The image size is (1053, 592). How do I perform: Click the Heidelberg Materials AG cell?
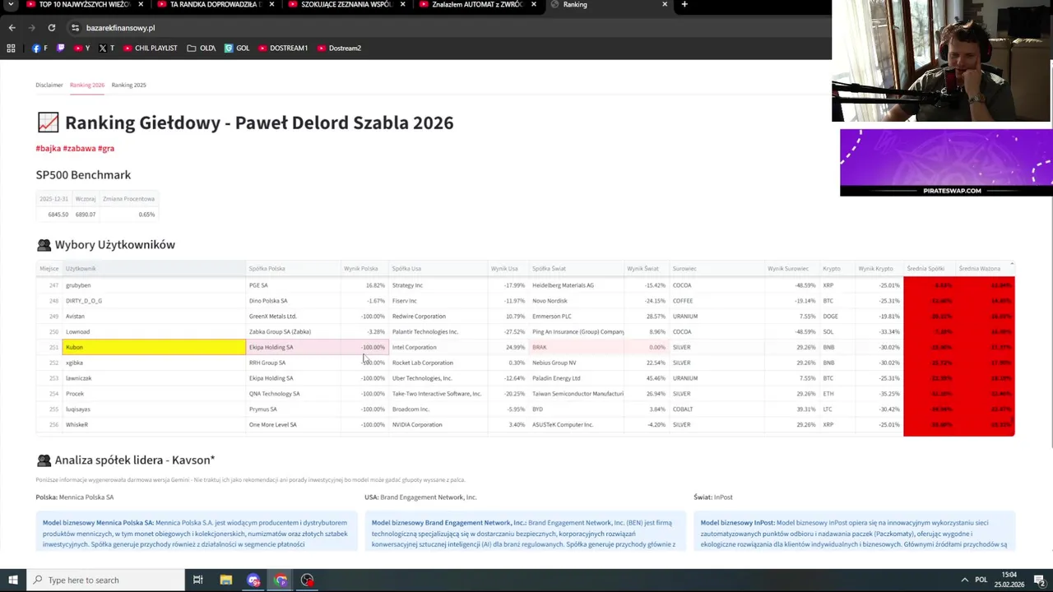[x=576, y=285]
